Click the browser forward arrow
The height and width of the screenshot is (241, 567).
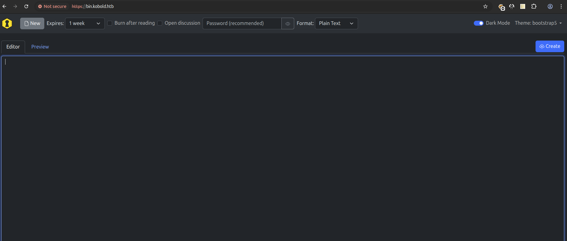[15, 6]
